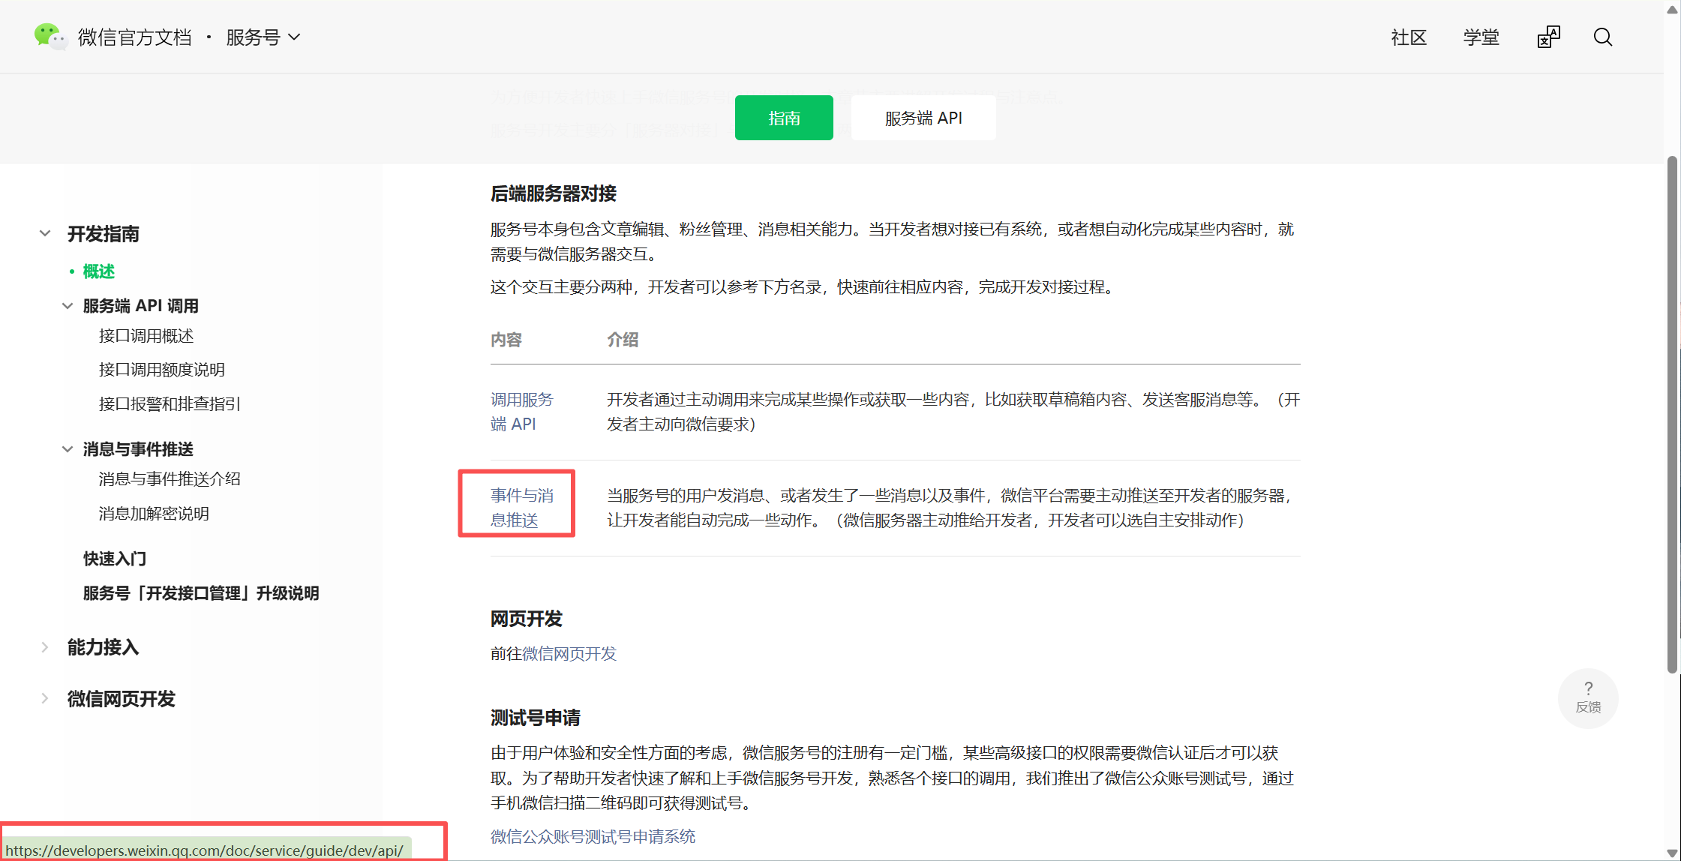Select the green 指南 tab
The height and width of the screenshot is (861, 1681).
click(x=783, y=118)
